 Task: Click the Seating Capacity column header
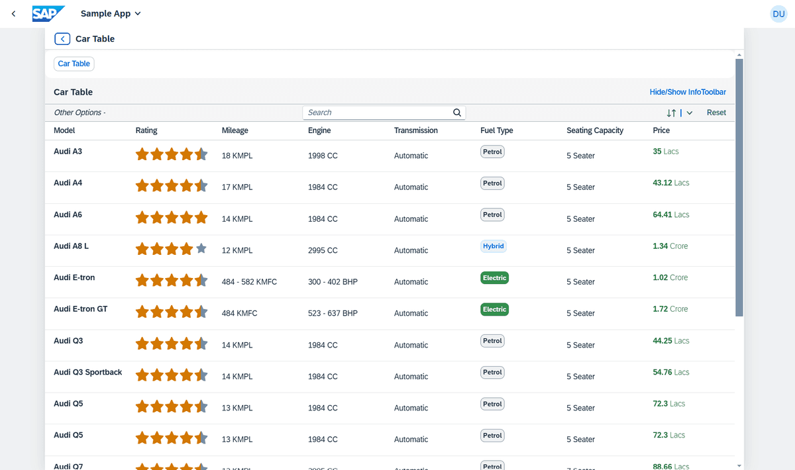595,130
